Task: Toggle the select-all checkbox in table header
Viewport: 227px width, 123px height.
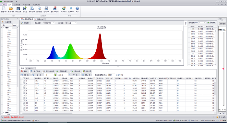Action: pos(24,78)
